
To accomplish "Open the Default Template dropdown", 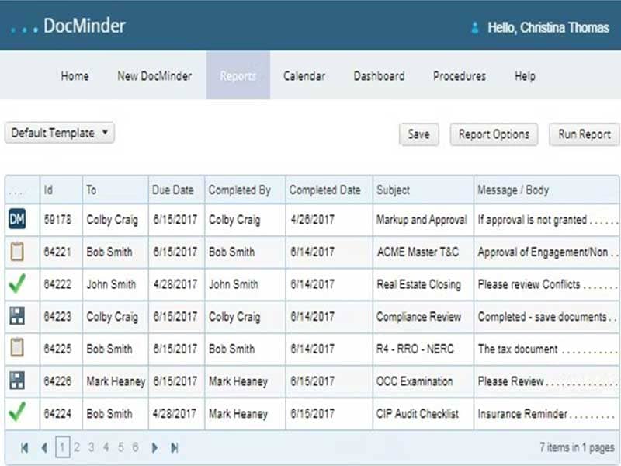I will pos(60,133).
